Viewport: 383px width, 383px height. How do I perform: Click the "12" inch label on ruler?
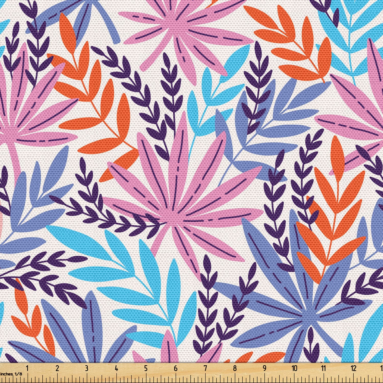(354, 368)
